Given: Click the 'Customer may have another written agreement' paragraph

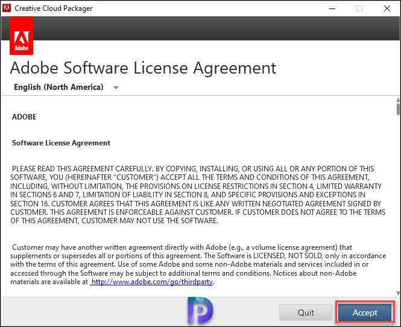Looking at the screenshot, I should click(x=198, y=265).
